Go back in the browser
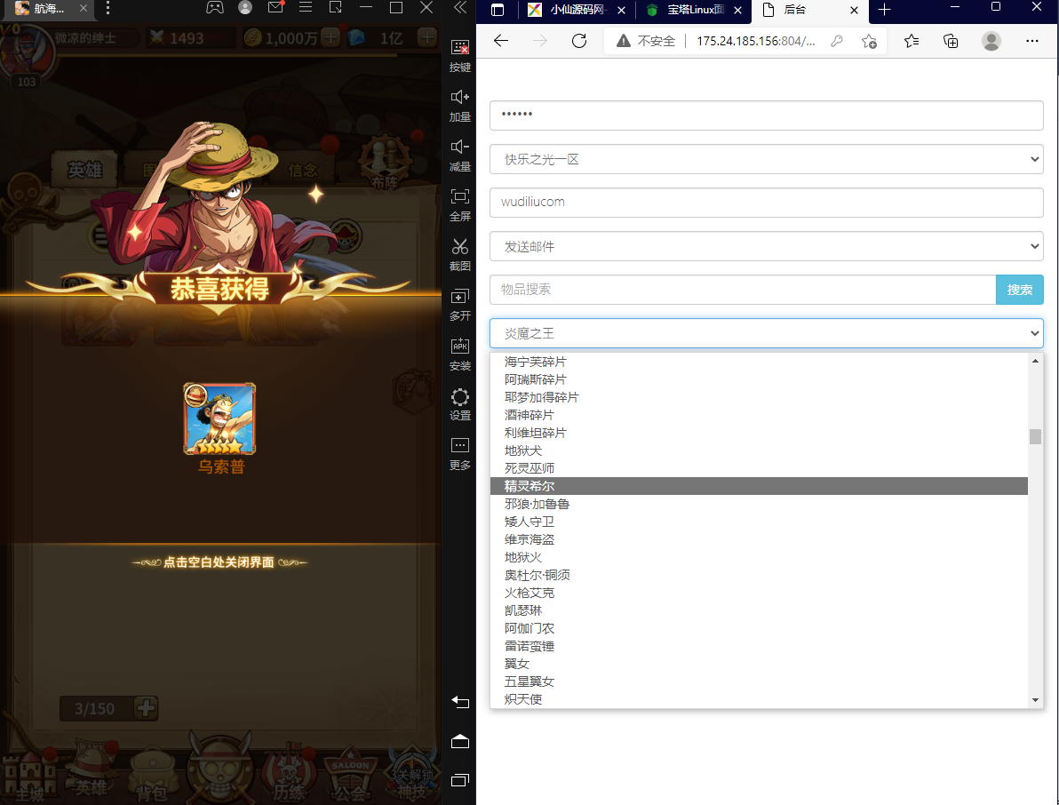 click(500, 41)
